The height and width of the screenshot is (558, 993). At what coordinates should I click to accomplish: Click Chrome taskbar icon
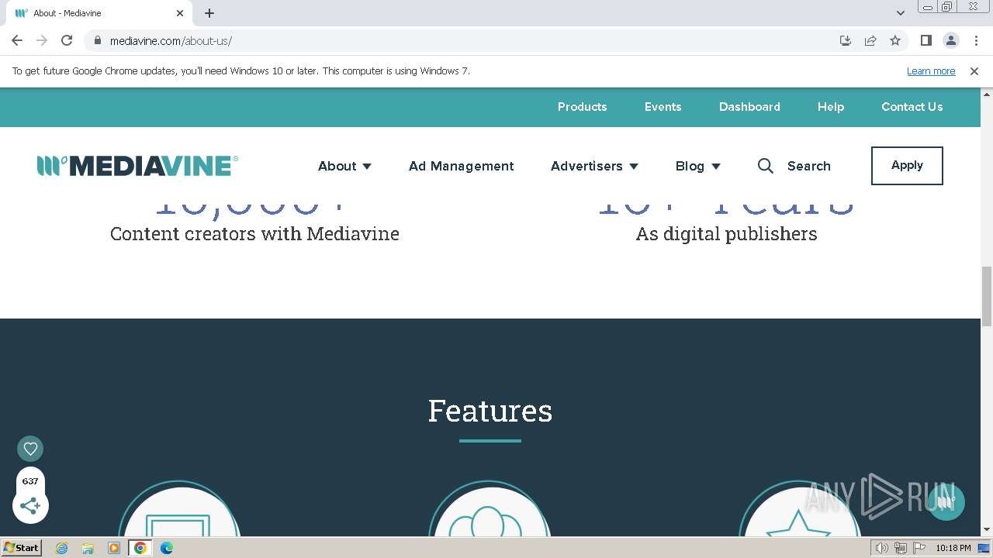tap(140, 548)
